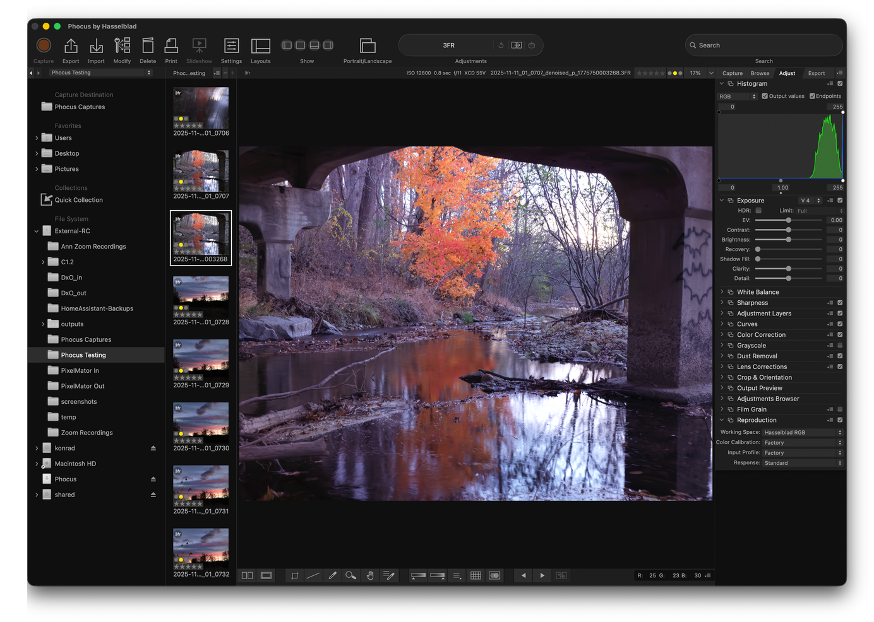Adjust the Contrast slider handle
Viewport: 874px width, 622px height.
pos(788,230)
